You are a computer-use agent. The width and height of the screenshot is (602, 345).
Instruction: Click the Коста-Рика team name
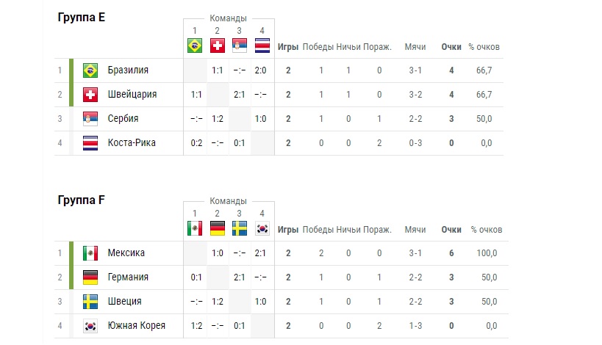[132, 143]
